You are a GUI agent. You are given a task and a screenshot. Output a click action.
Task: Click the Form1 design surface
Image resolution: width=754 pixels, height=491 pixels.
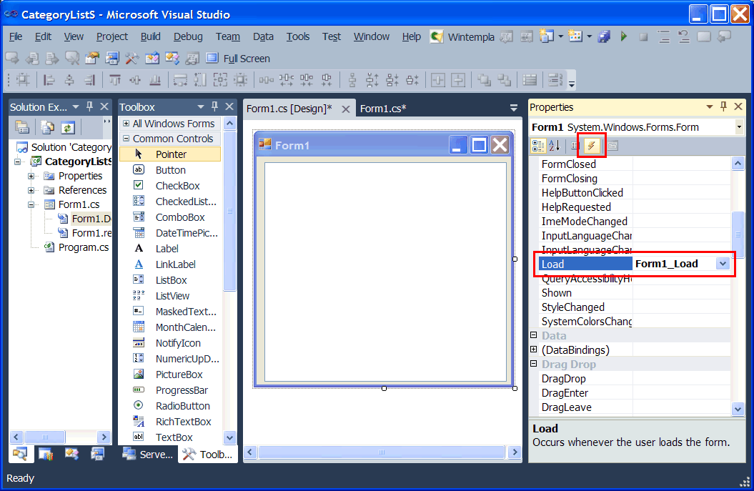tap(385, 272)
